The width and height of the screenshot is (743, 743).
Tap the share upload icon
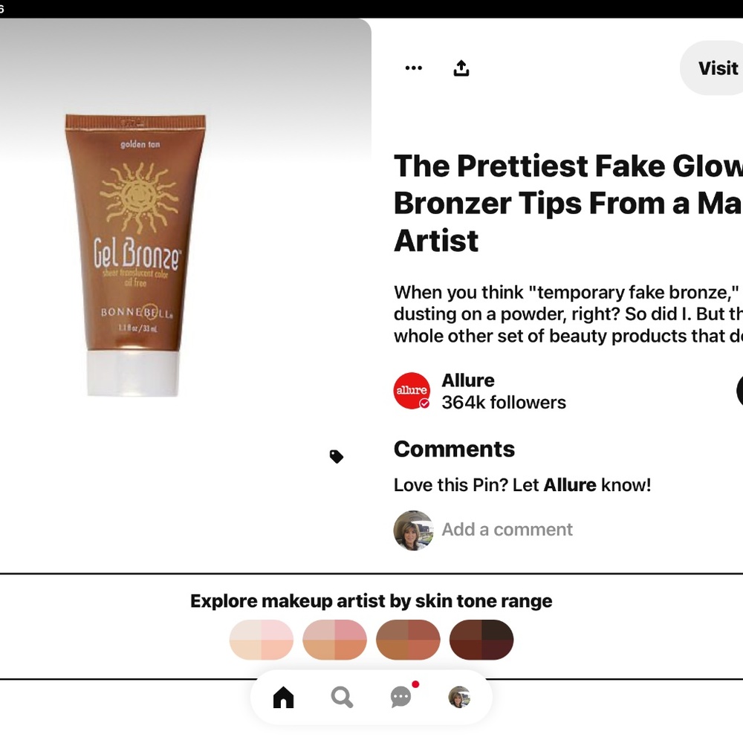coord(461,68)
